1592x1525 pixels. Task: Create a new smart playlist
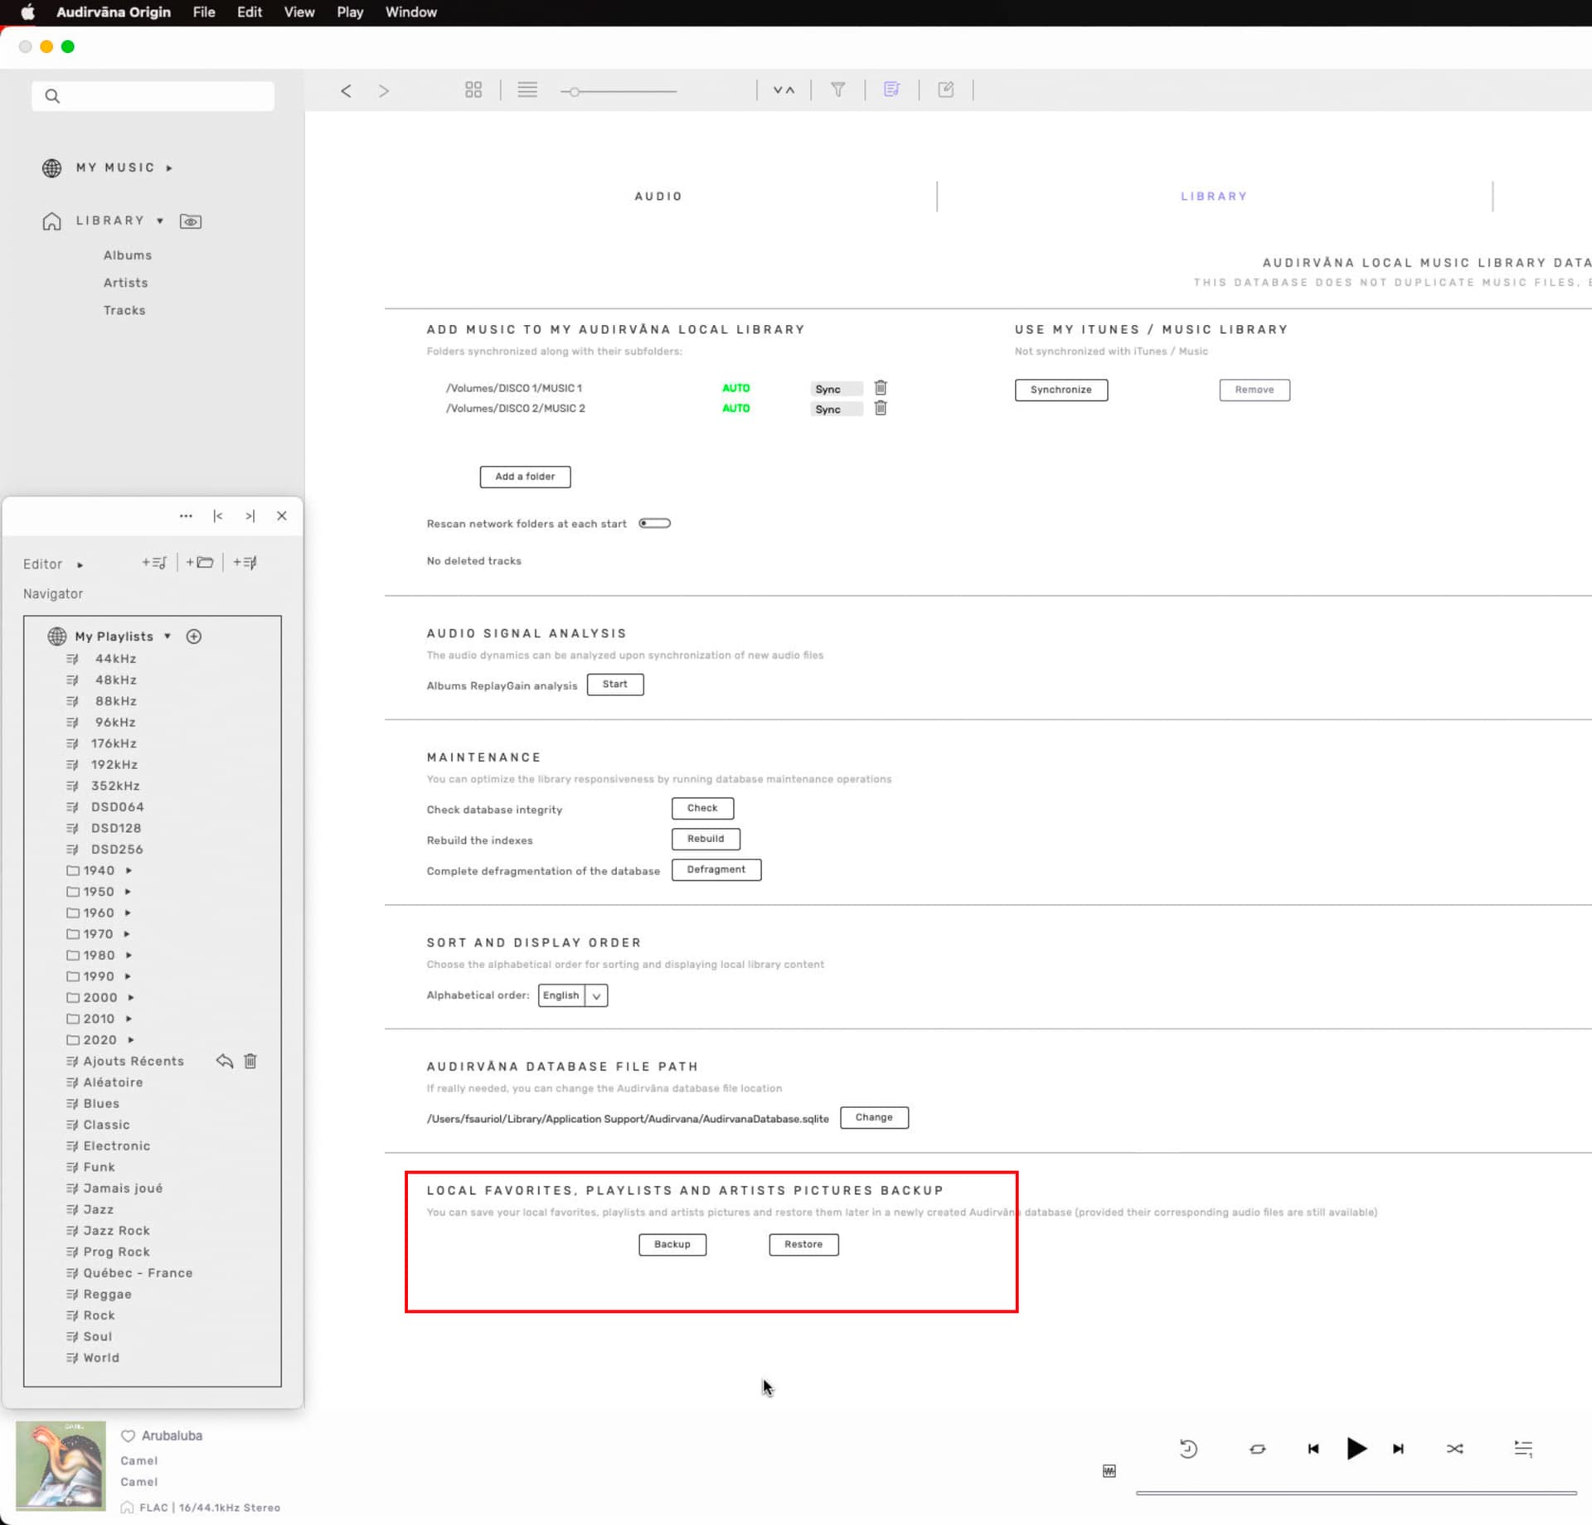[x=245, y=563]
